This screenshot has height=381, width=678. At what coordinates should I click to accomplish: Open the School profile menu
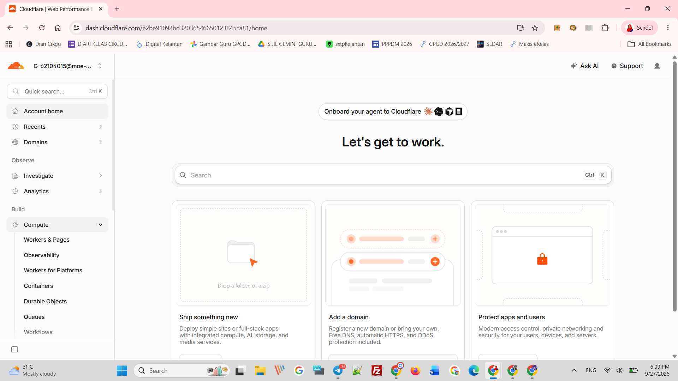(640, 28)
